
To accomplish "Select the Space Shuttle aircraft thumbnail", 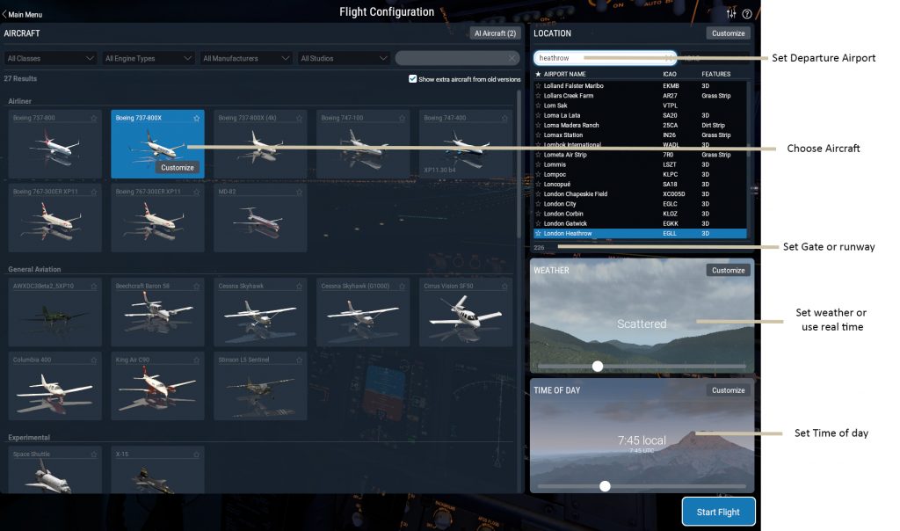I will pos(54,470).
